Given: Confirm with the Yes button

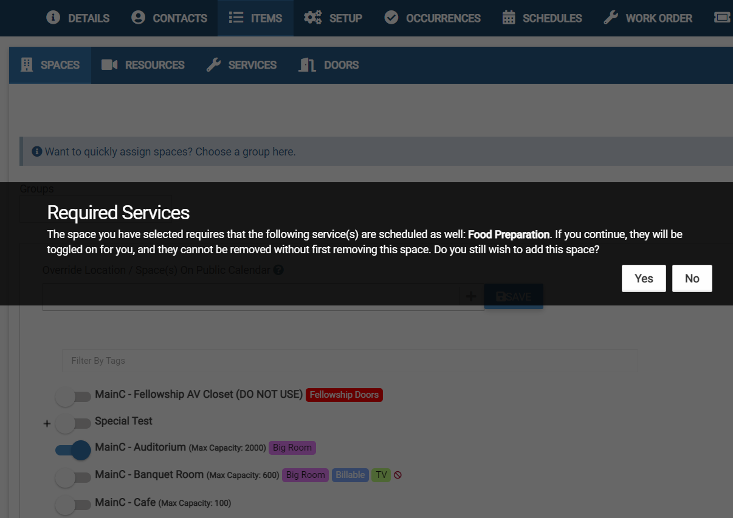Looking at the screenshot, I should point(644,279).
